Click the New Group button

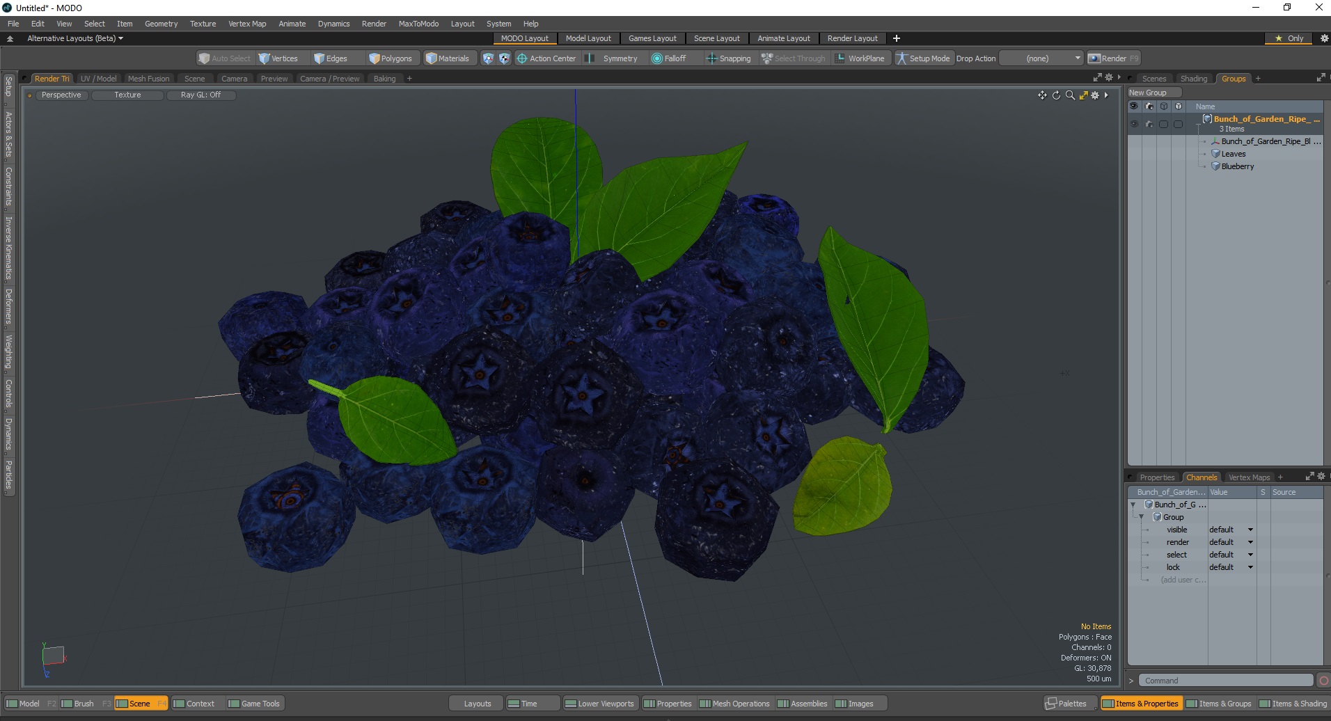pos(1154,93)
